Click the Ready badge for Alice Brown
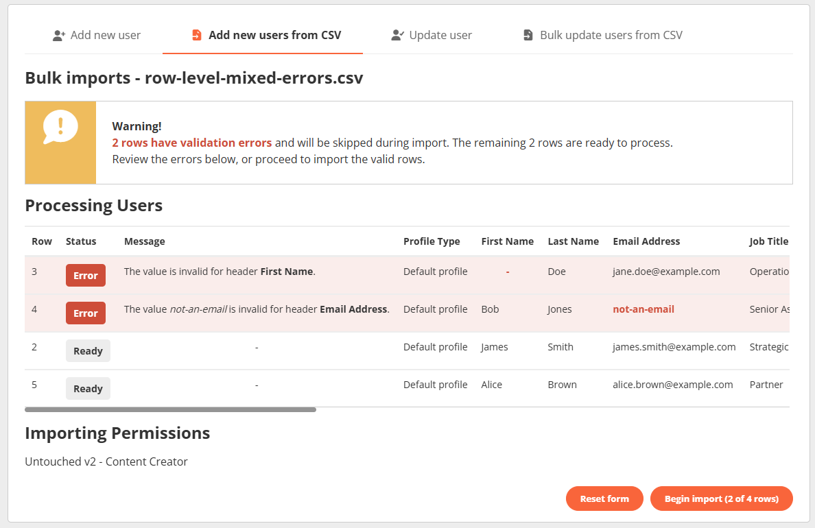815x528 pixels. pos(88,388)
